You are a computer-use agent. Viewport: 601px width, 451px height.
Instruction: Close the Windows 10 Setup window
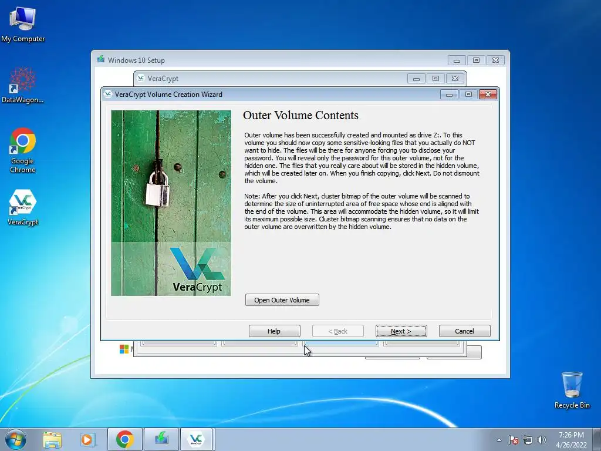(x=495, y=60)
